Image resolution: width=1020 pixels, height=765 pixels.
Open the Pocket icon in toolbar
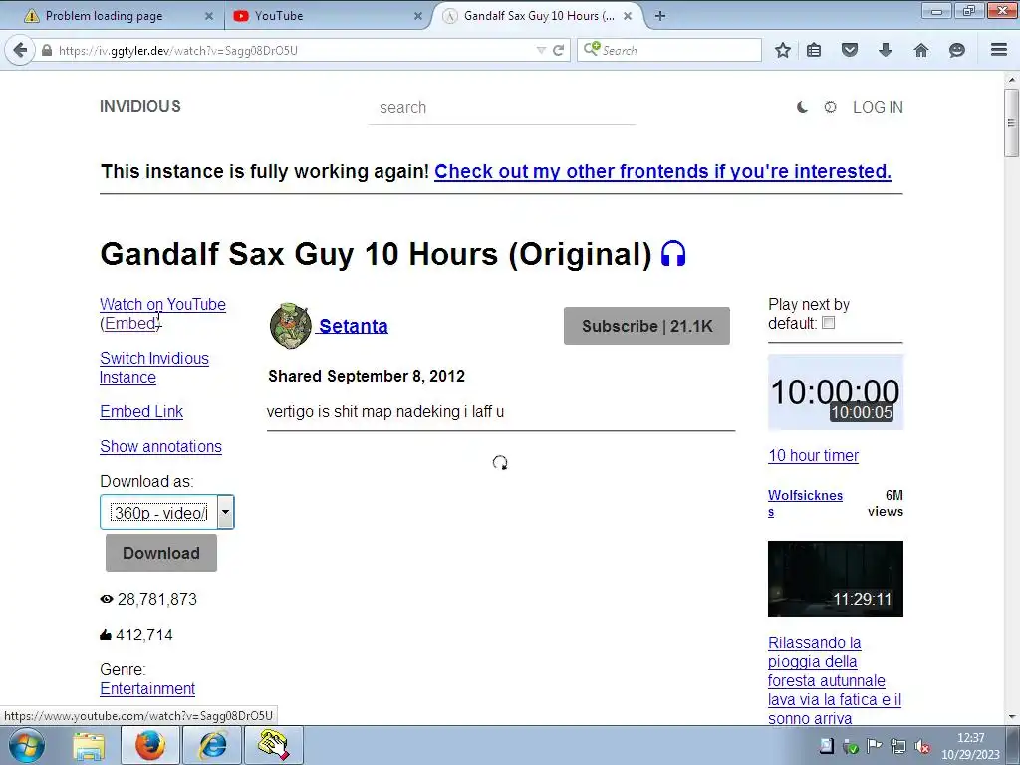click(x=850, y=50)
